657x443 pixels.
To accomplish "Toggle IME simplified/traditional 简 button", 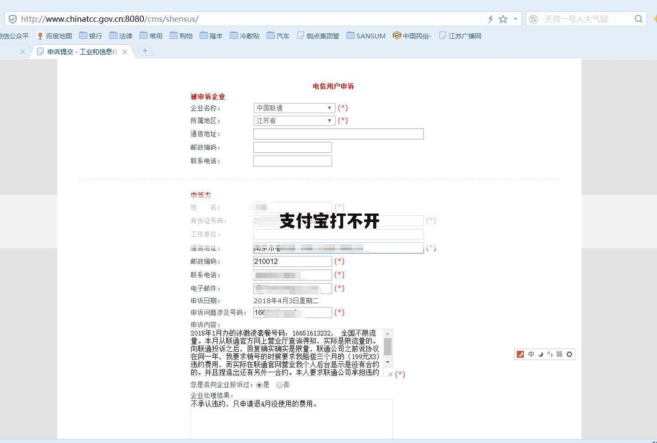I will [x=559, y=354].
